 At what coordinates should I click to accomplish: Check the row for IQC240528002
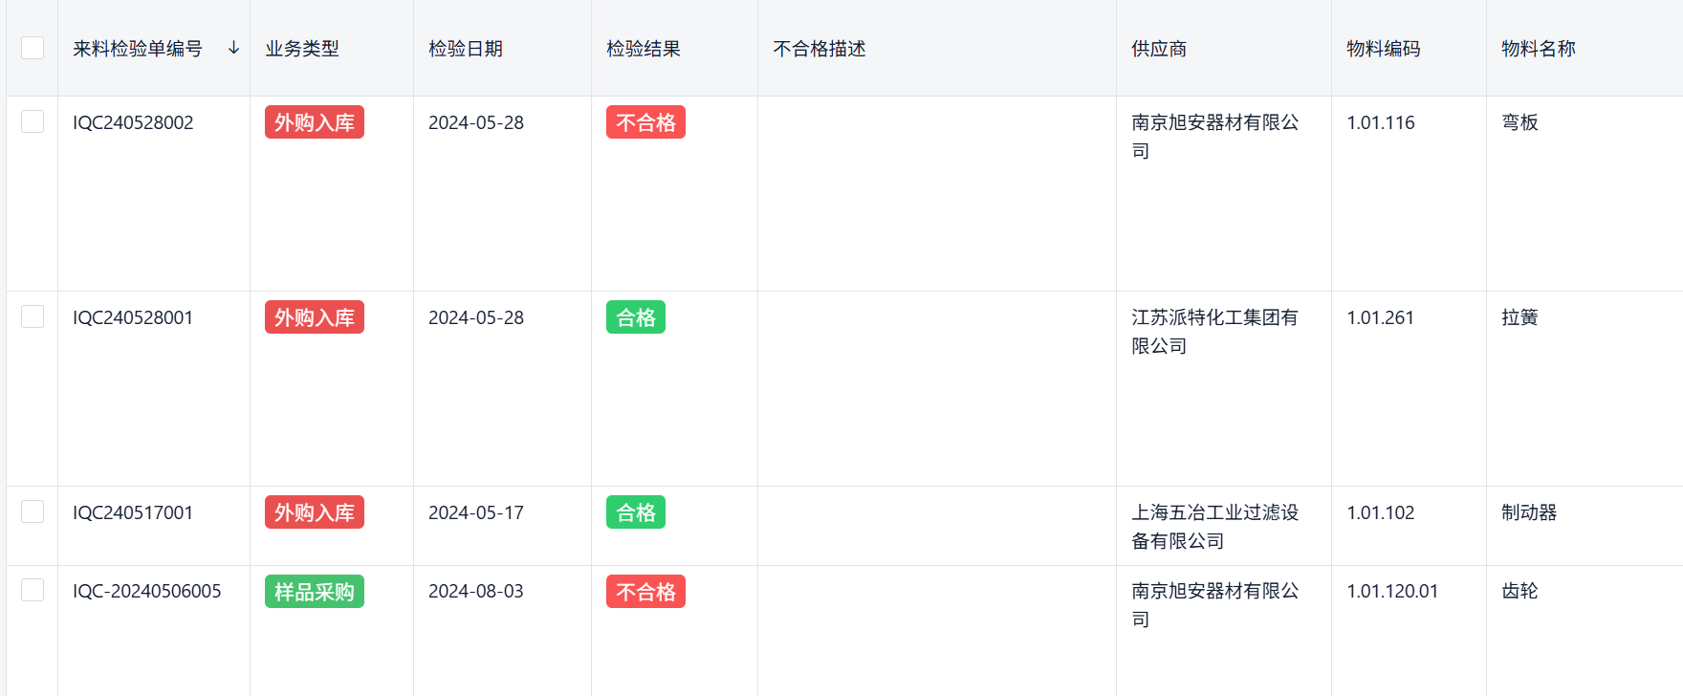point(33,121)
